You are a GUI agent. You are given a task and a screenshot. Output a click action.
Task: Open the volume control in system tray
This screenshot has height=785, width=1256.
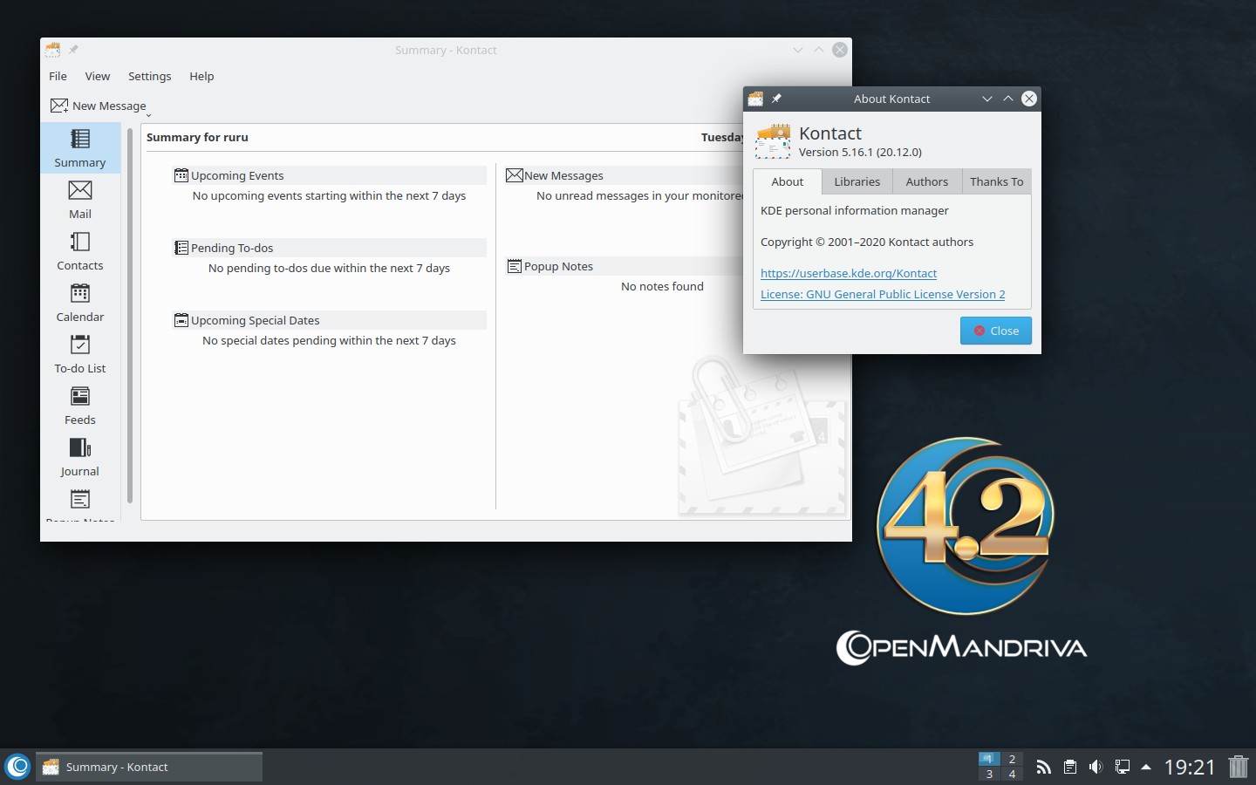point(1096,767)
